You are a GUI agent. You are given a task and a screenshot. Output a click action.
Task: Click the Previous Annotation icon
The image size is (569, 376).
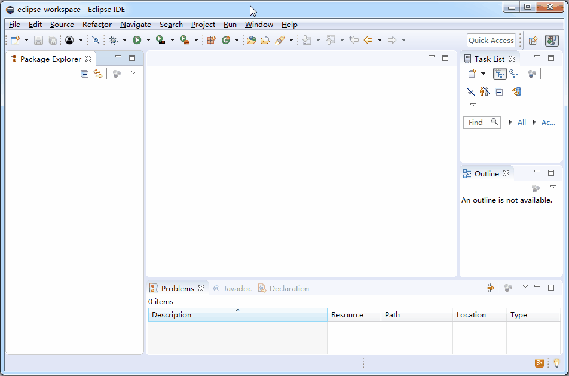pyautogui.click(x=330, y=40)
